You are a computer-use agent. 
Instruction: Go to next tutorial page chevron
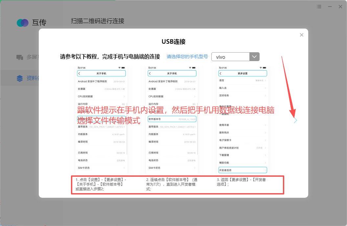[x=295, y=121]
